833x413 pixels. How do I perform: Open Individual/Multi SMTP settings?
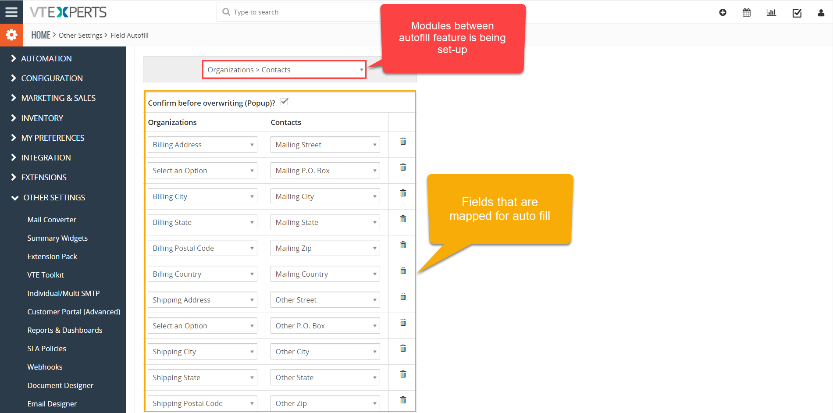click(64, 293)
